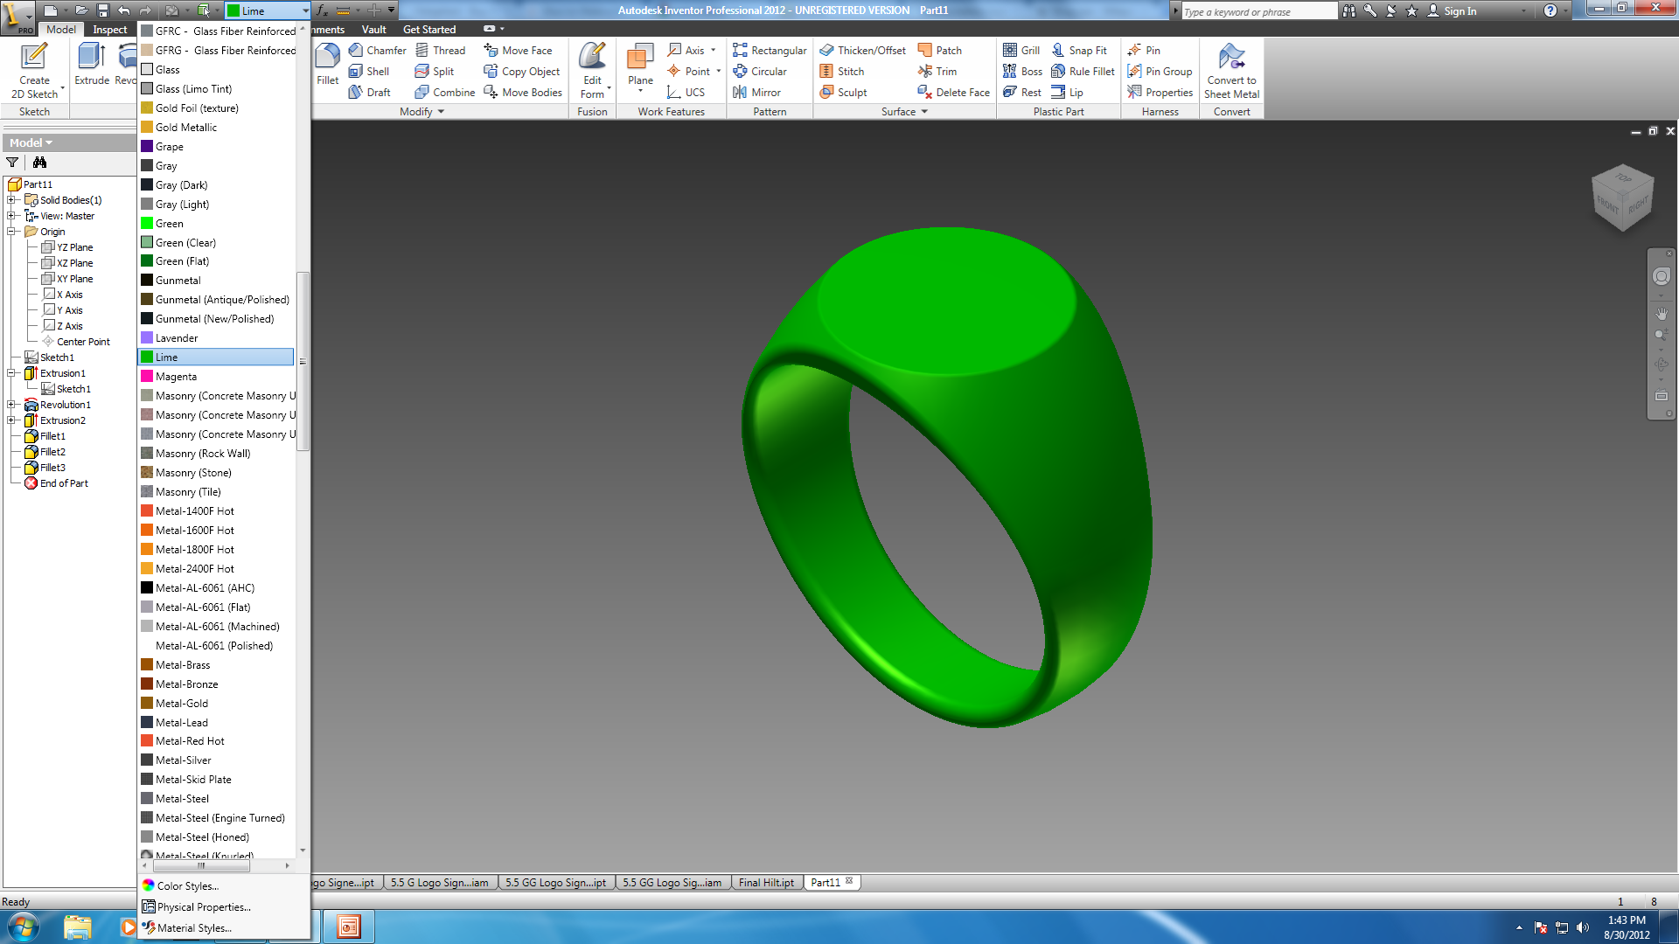Click the keyword search input field
The image size is (1679, 944).
click(1258, 11)
